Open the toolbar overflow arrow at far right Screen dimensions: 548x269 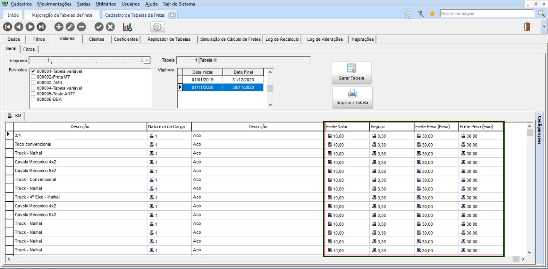tap(544, 27)
